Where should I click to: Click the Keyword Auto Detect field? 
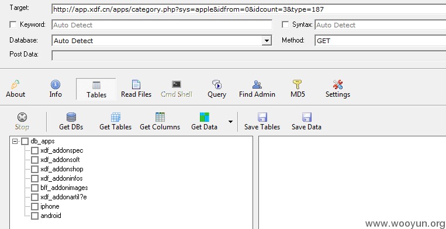162,25
